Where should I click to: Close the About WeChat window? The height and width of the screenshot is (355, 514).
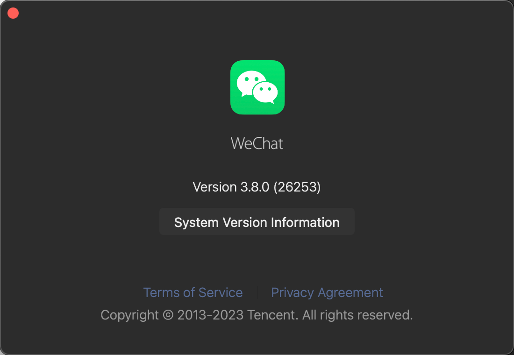point(13,13)
